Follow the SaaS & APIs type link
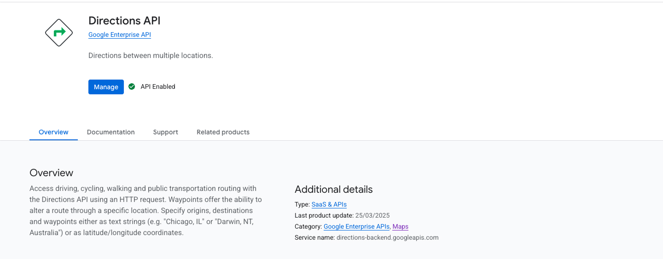 coord(329,204)
